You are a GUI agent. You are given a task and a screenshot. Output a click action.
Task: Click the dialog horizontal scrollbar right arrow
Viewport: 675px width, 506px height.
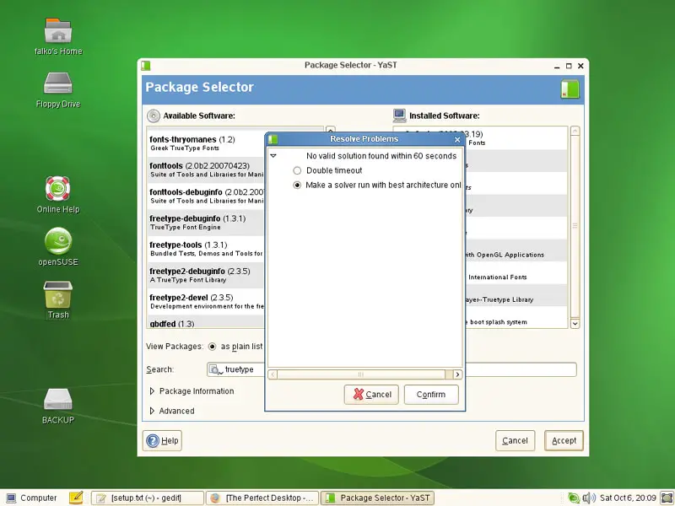[457, 374]
